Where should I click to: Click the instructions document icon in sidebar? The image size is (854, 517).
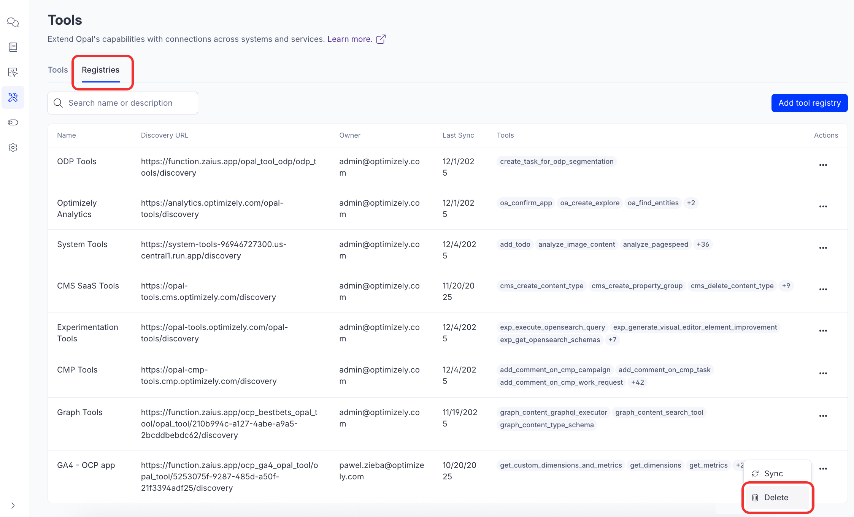coord(13,47)
